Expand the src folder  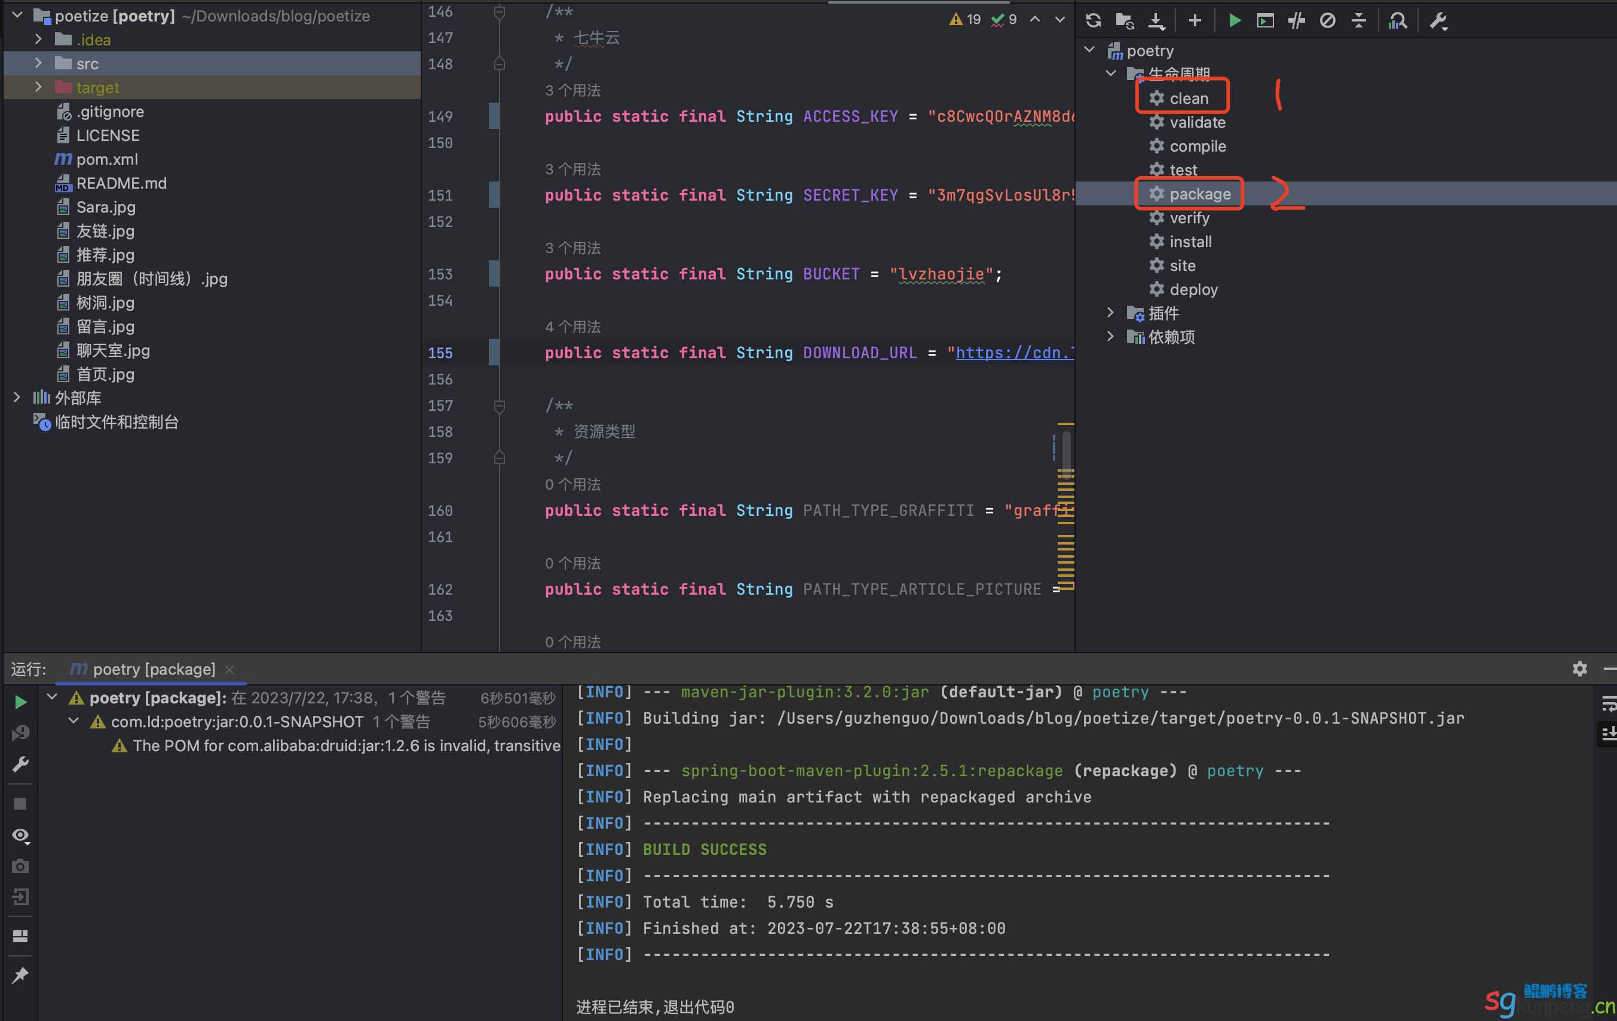(x=38, y=63)
